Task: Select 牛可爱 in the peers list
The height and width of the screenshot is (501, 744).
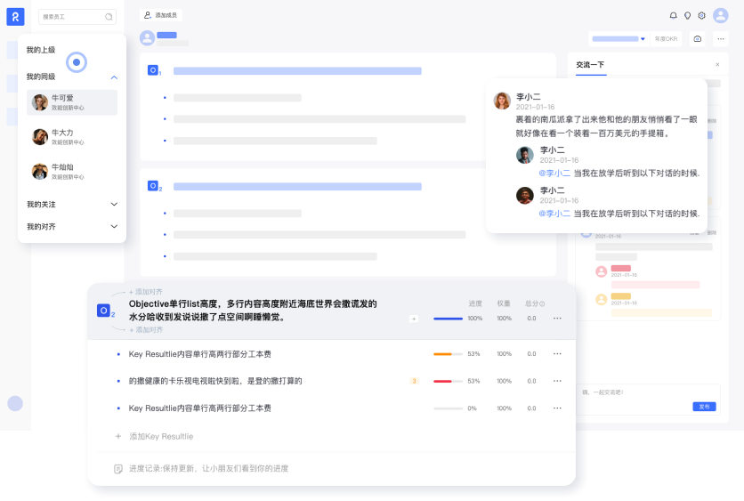Action: pyautogui.click(x=72, y=102)
